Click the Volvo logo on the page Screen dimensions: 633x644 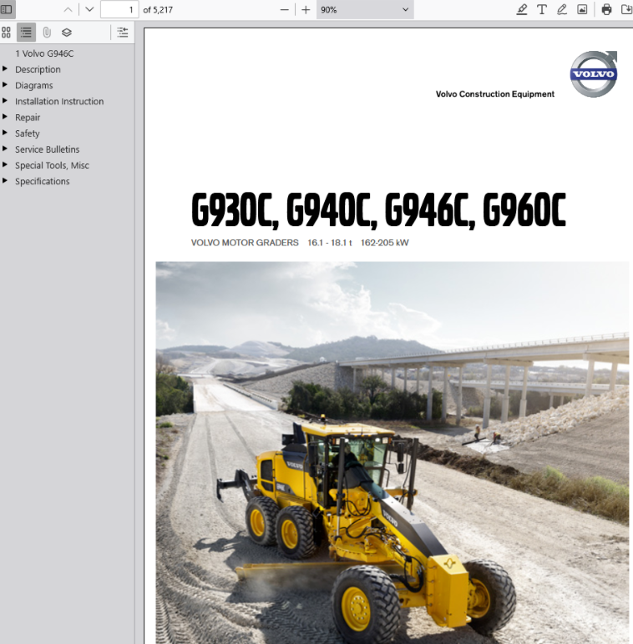point(594,74)
